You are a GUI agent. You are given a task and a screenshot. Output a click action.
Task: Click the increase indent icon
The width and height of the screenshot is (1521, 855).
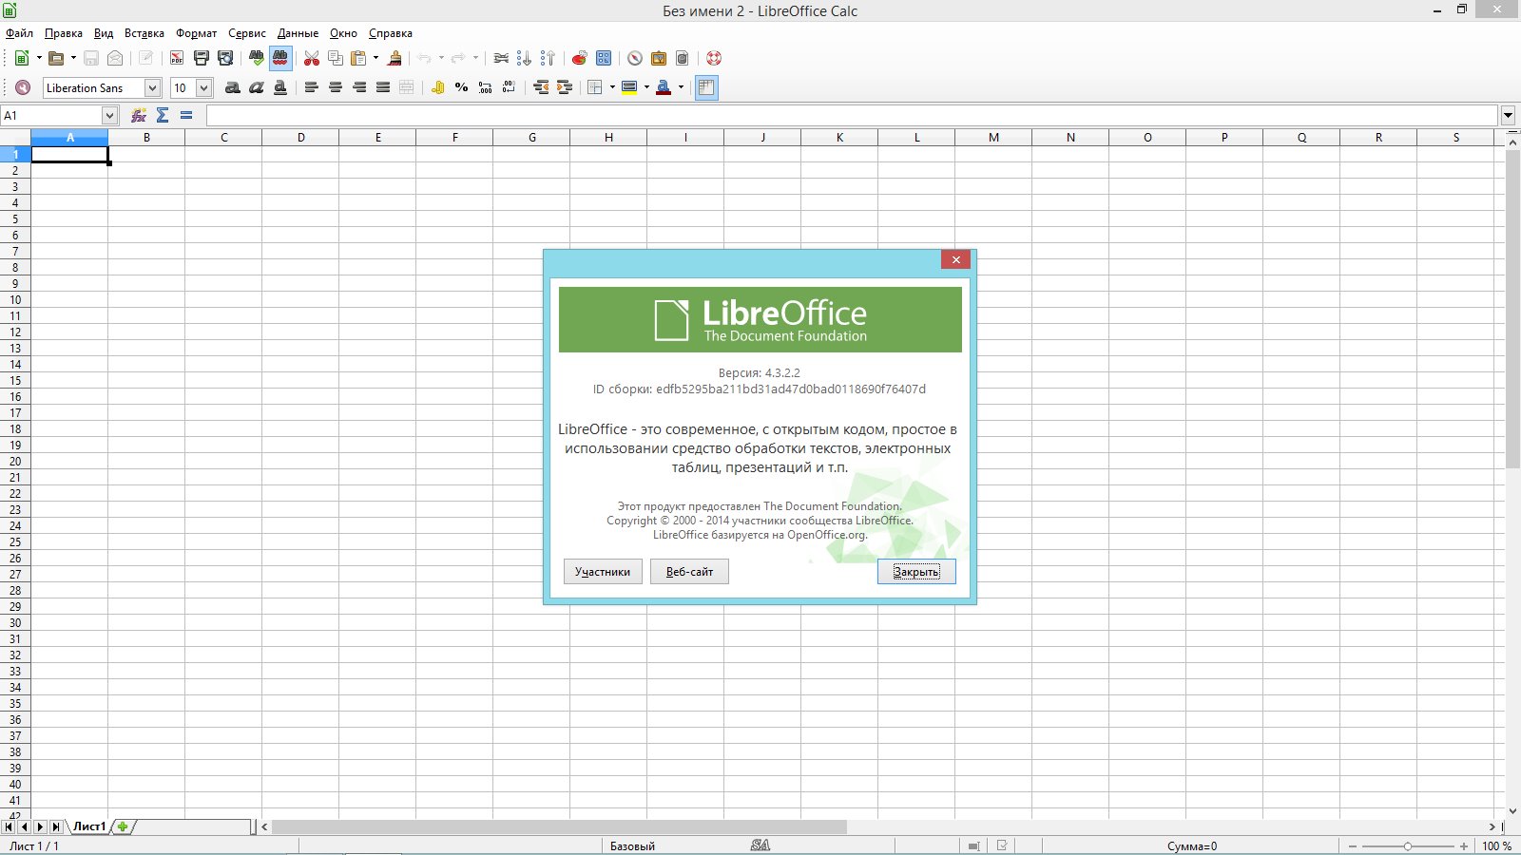pos(565,87)
